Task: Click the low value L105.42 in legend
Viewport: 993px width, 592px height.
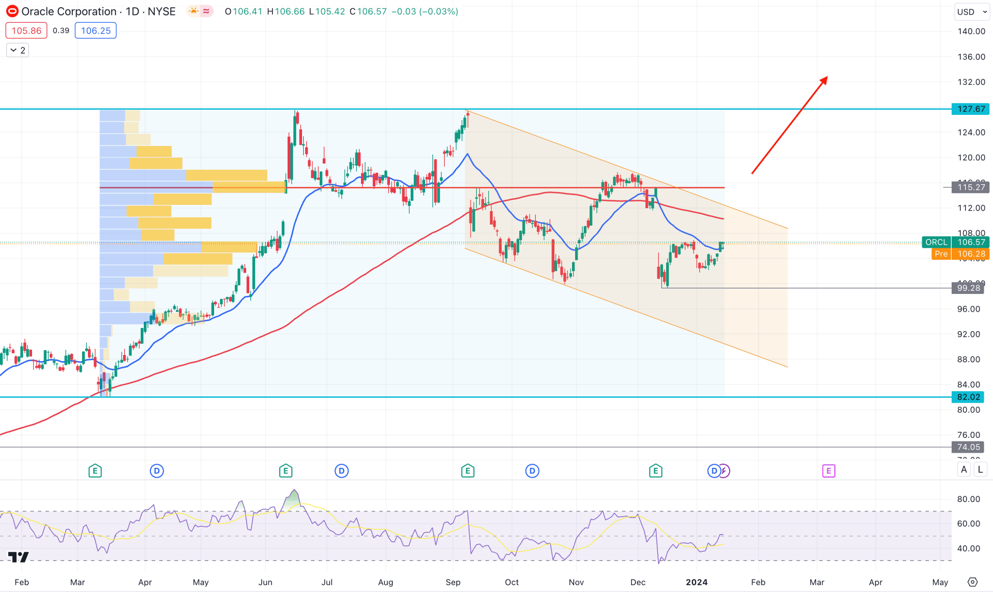Action: [x=326, y=11]
